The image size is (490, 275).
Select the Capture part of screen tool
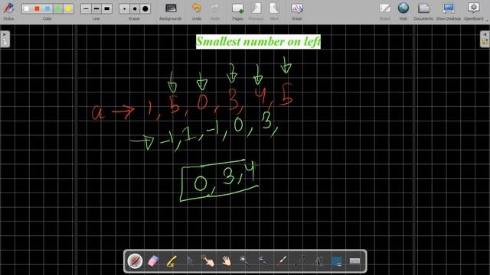click(x=336, y=261)
